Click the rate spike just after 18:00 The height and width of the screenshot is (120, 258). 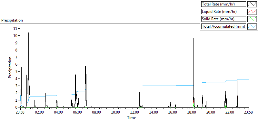point(194,38)
